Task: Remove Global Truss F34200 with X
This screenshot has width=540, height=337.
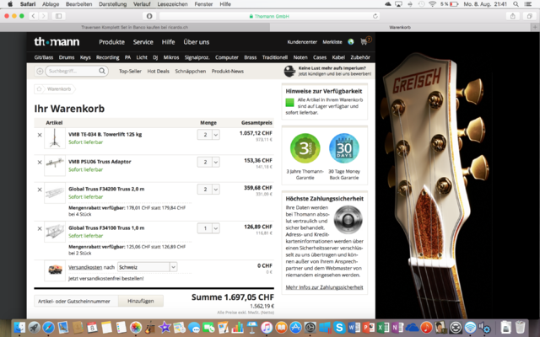Action: pyautogui.click(x=40, y=190)
